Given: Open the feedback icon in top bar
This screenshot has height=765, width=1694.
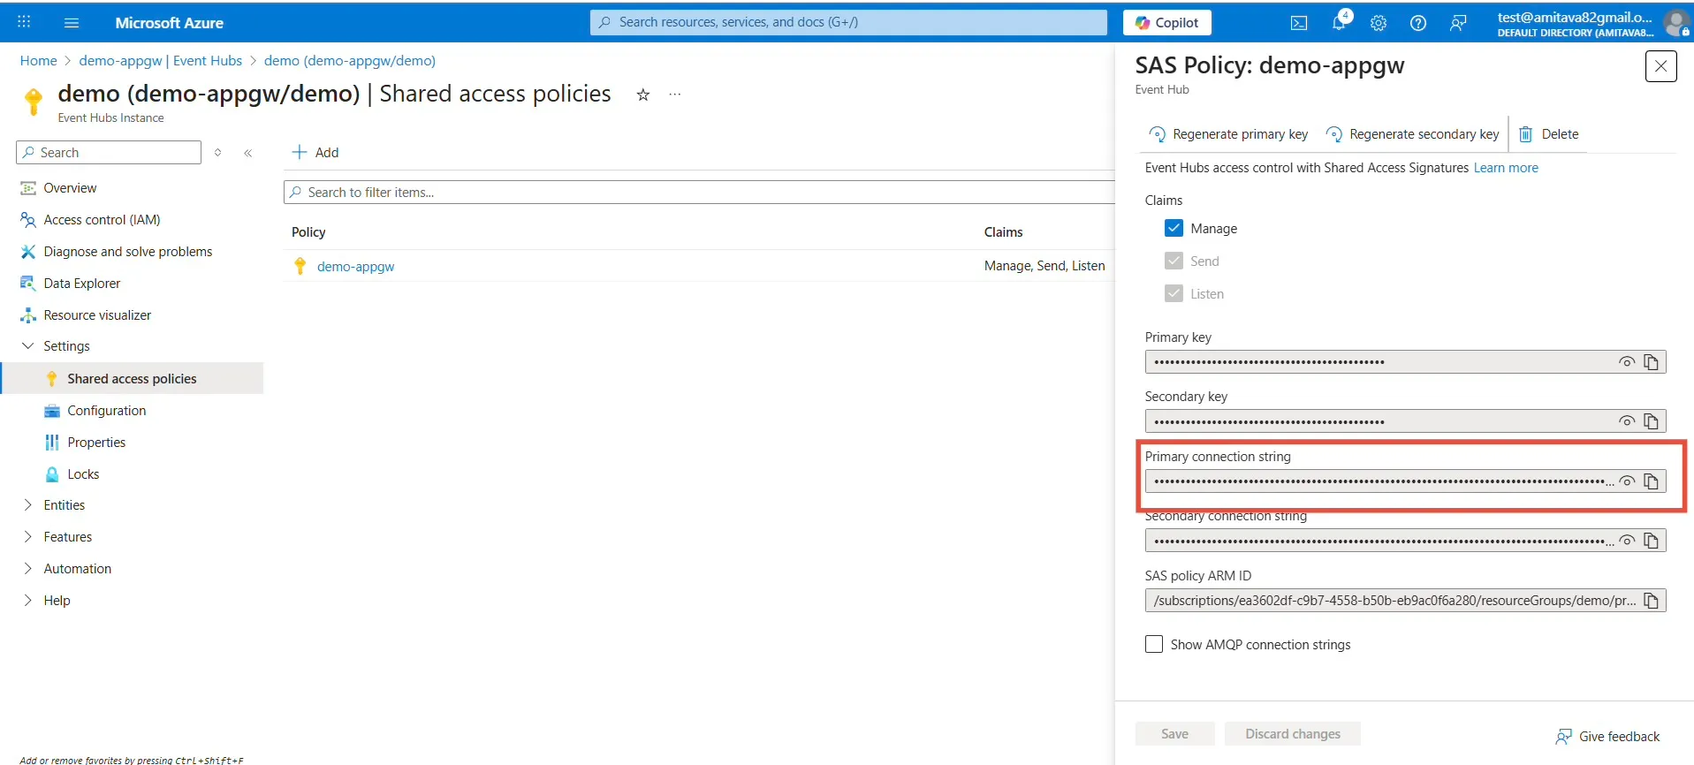Looking at the screenshot, I should (x=1458, y=23).
